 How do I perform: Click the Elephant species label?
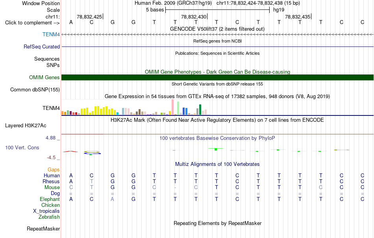[x=50, y=199]
